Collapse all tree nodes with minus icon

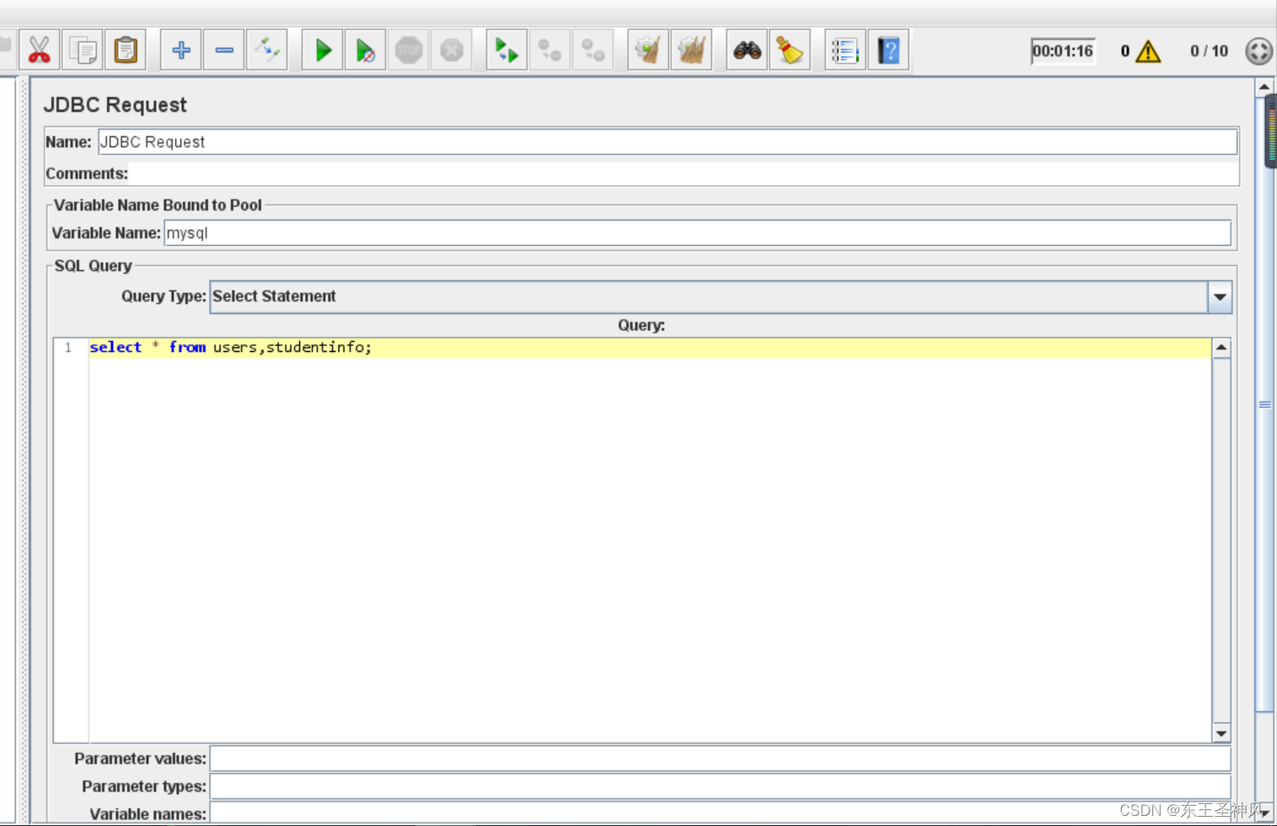click(x=224, y=51)
